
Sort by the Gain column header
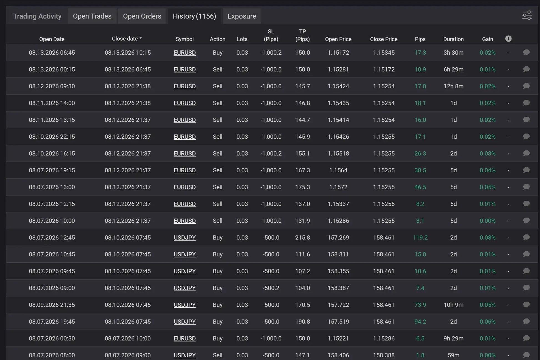pyautogui.click(x=487, y=39)
